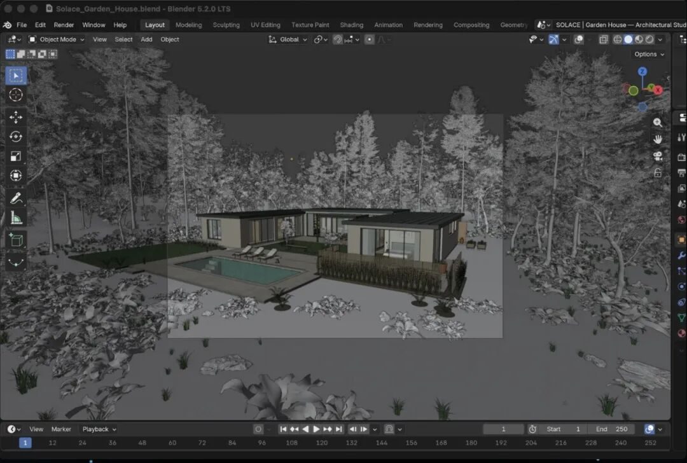The height and width of the screenshot is (463, 687).
Task: Open the View Layer properties tab
Action: [682, 188]
